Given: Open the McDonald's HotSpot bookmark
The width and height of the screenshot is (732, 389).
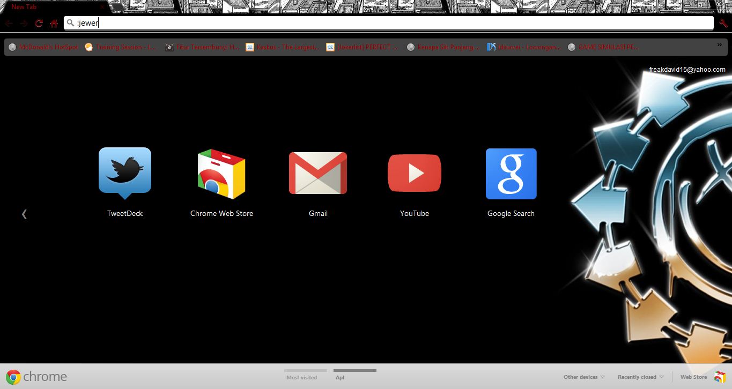Looking at the screenshot, I should [43, 47].
